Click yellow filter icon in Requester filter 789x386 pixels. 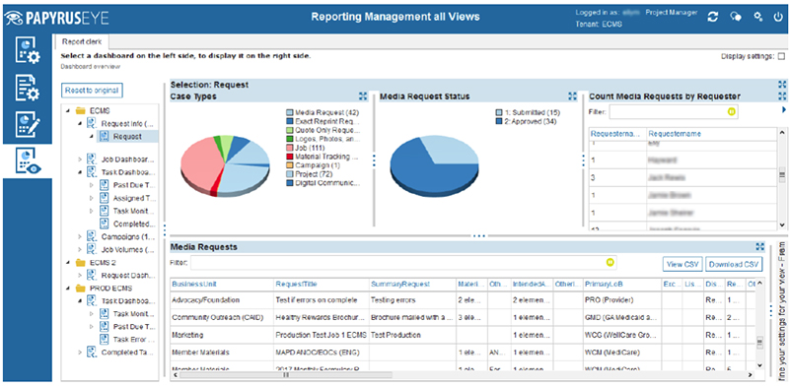pyautogui.click(x=731, y=111)
